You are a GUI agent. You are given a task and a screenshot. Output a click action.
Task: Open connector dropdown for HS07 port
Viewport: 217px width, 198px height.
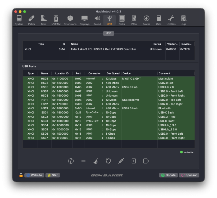(94, 91)
